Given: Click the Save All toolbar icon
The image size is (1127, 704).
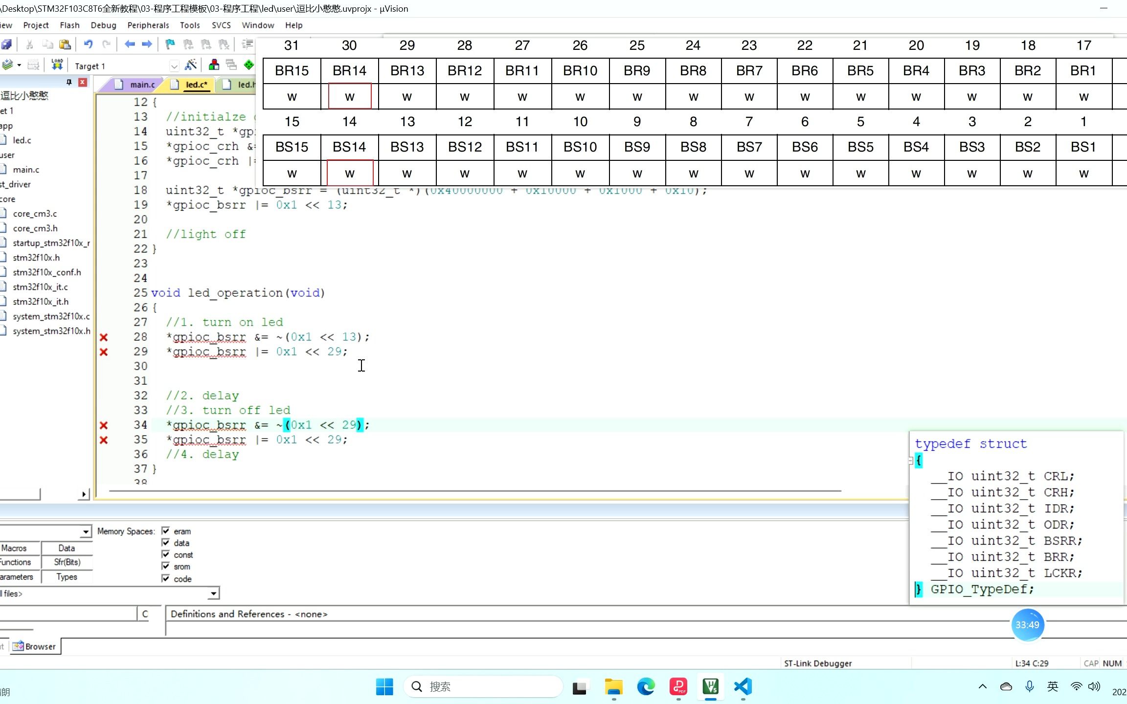Looking at the screenshot, I should 6,44.
